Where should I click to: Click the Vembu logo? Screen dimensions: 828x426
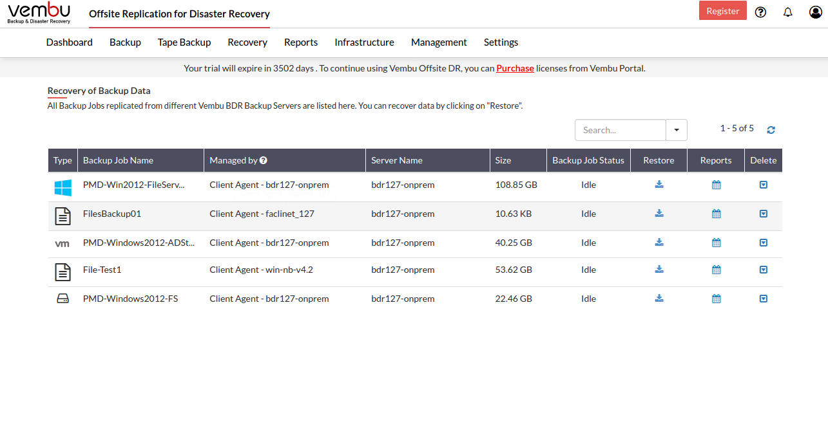coord(39,13)
